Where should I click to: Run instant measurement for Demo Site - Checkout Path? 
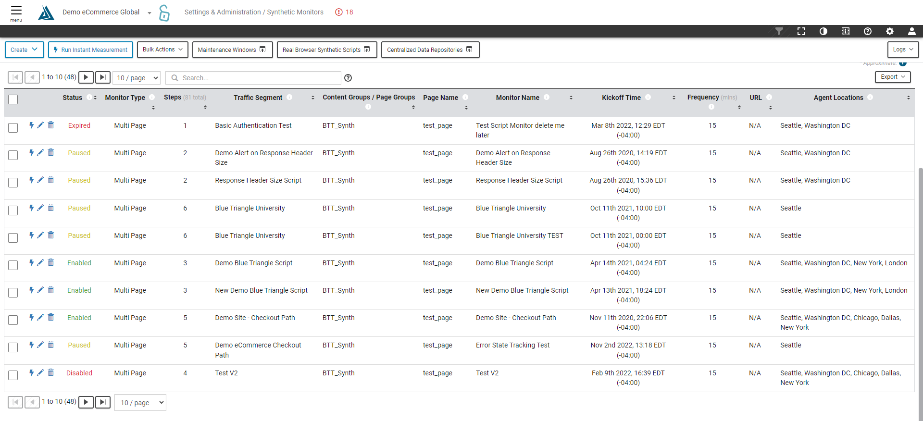[x=31, y=317]
